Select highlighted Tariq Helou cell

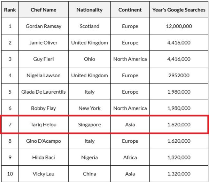coord(44,125)
